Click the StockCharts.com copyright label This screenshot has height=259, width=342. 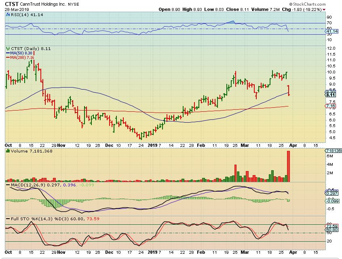(x=307, y=4)
